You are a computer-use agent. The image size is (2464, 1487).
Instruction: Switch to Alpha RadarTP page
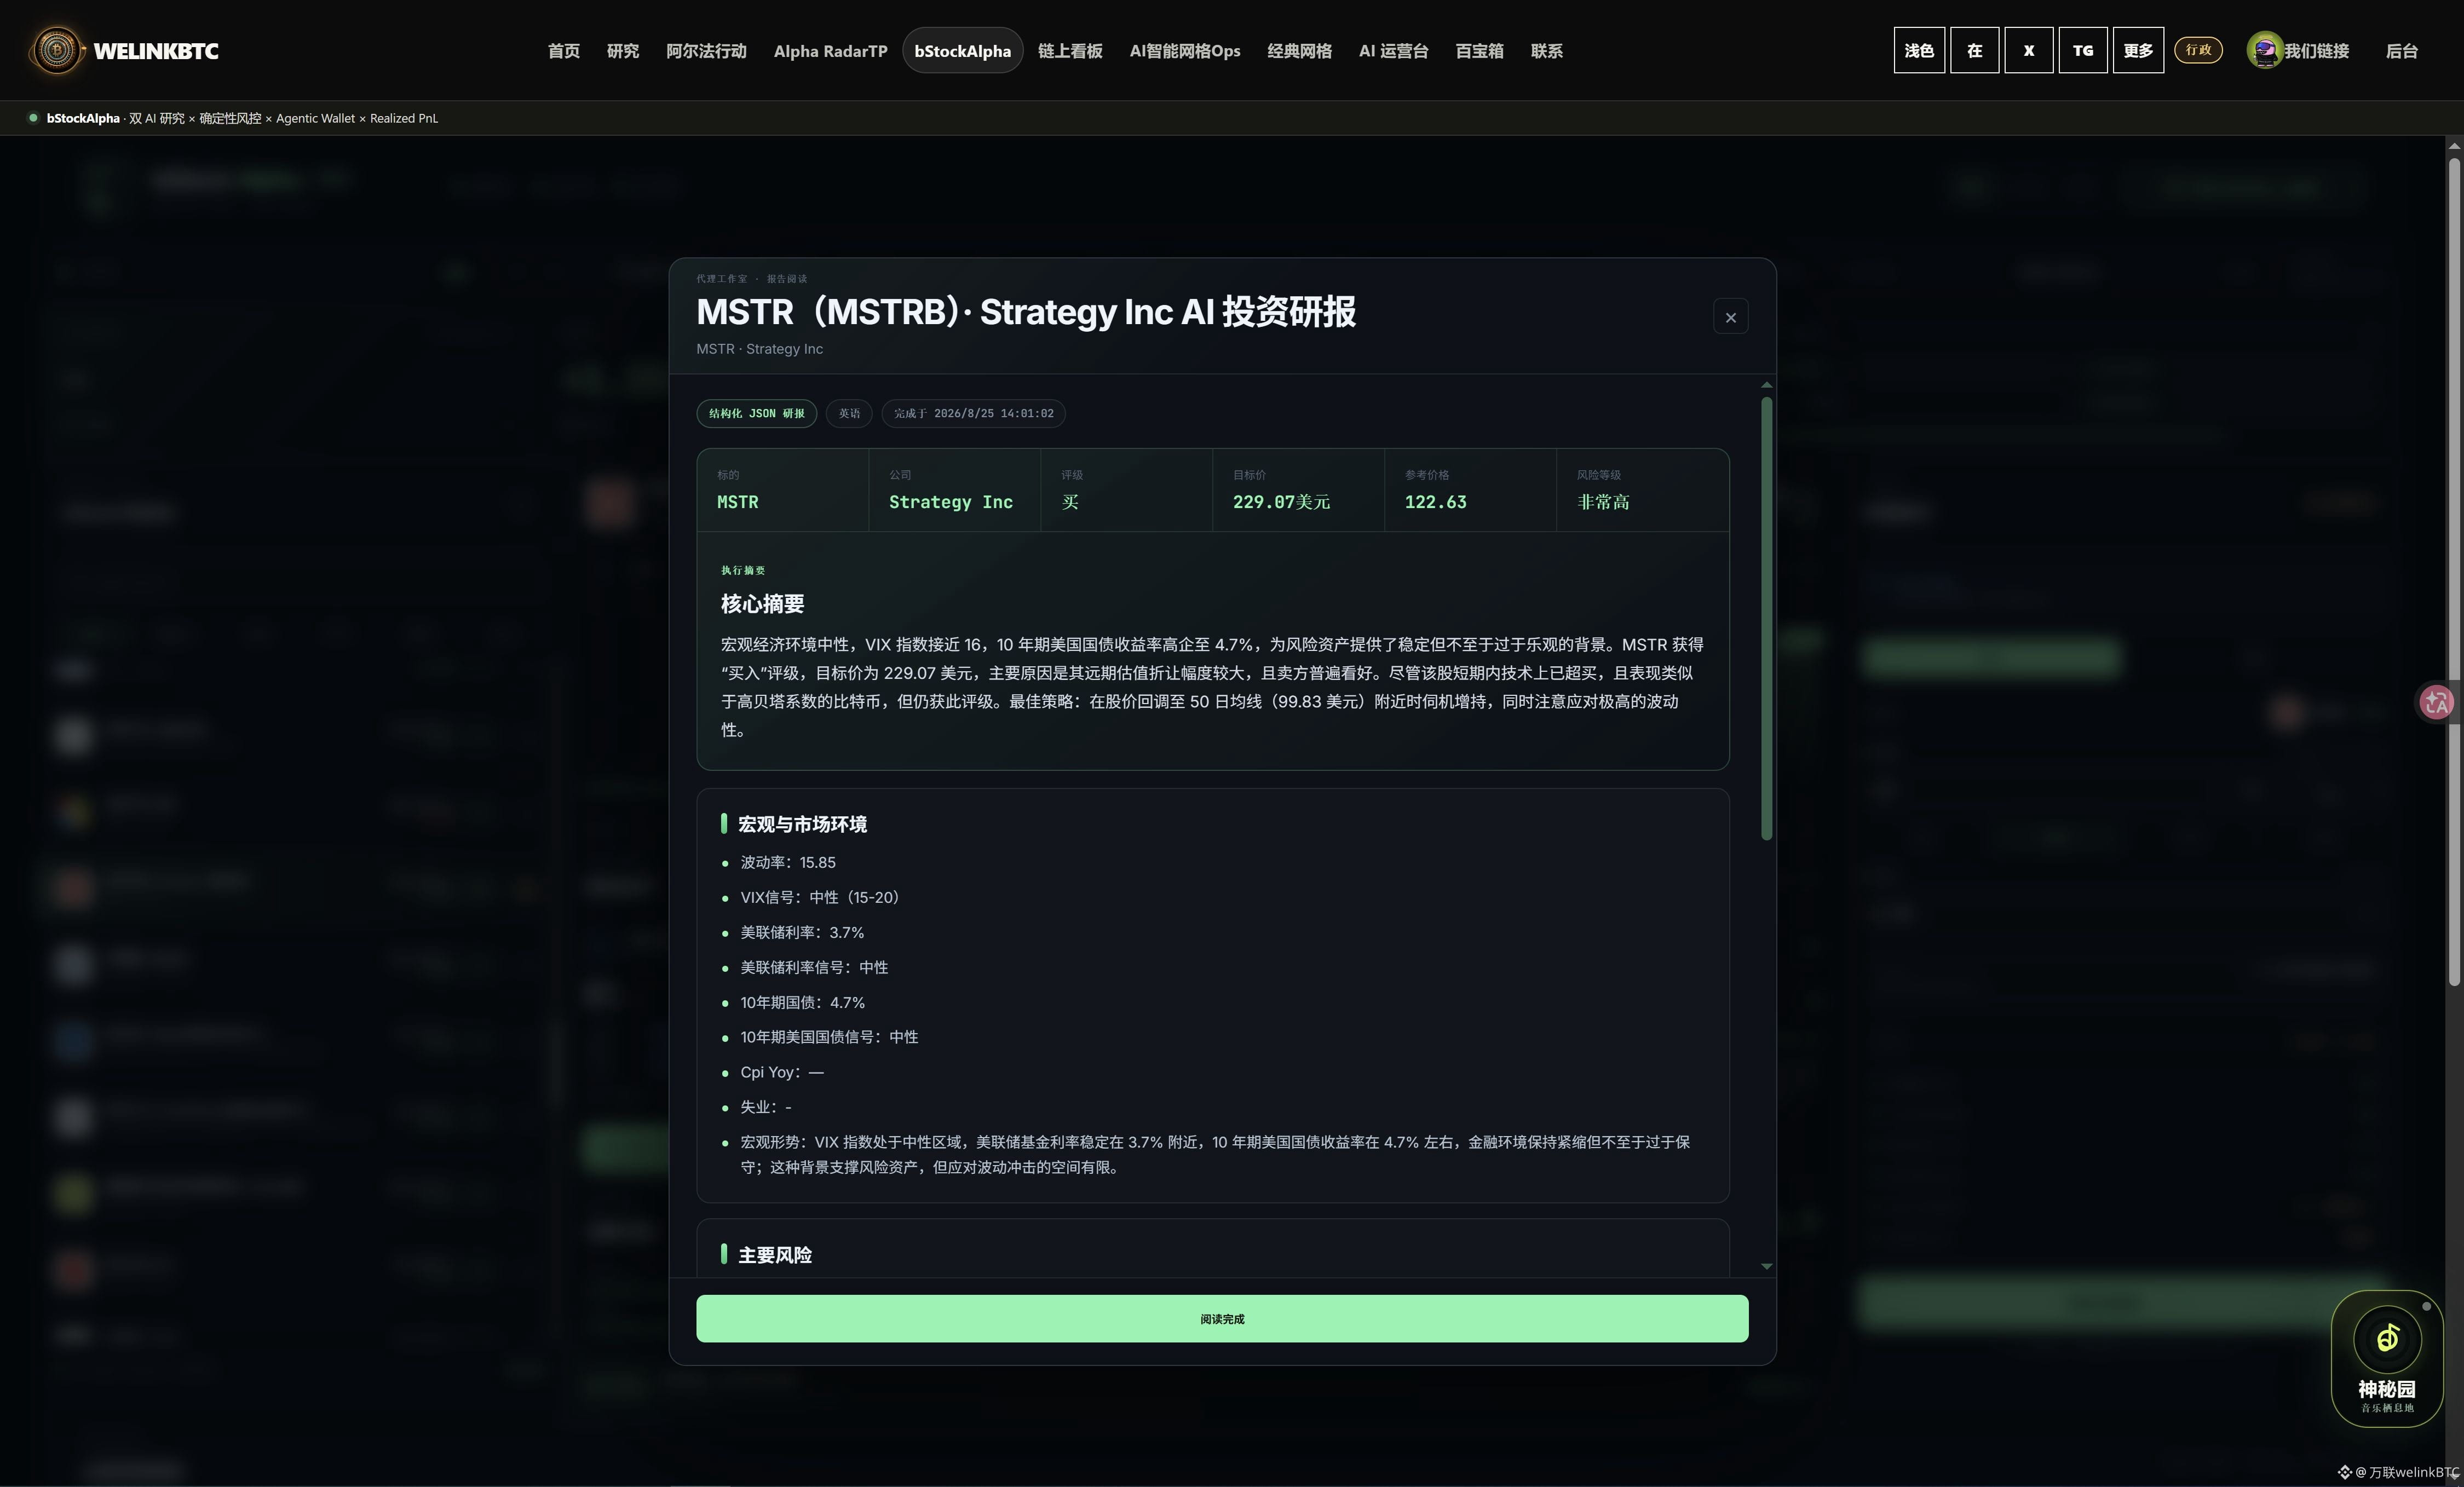830,51
